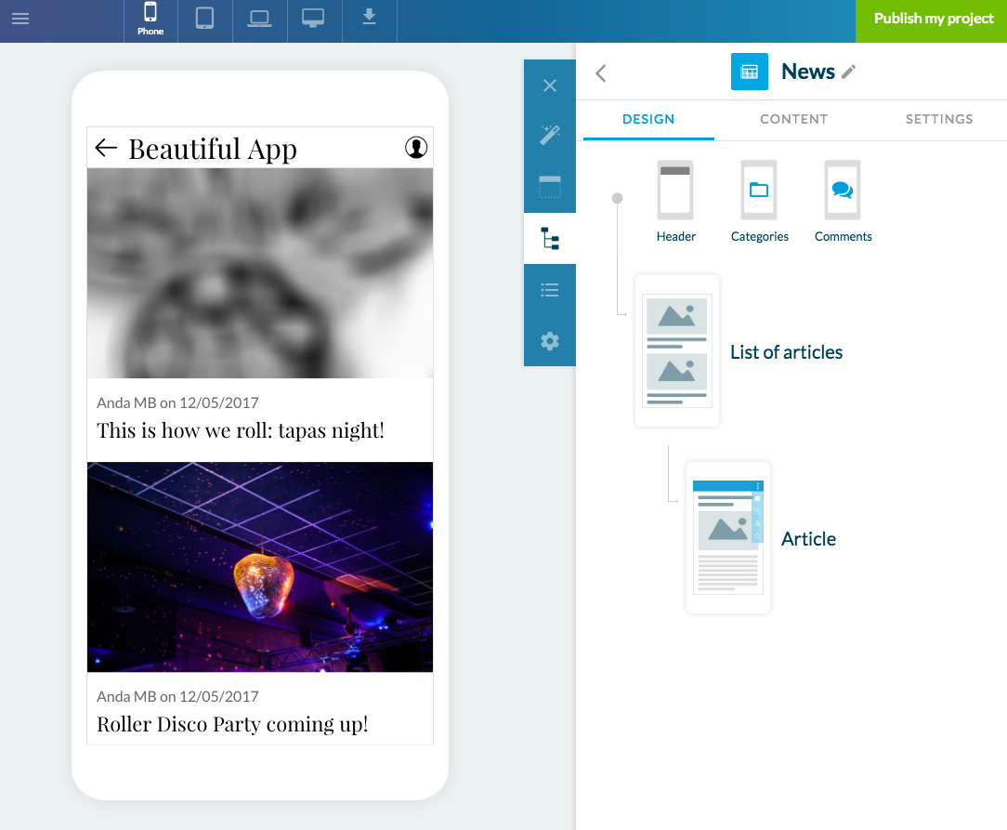Open the gear settings sidebar icon

(550, 341)
